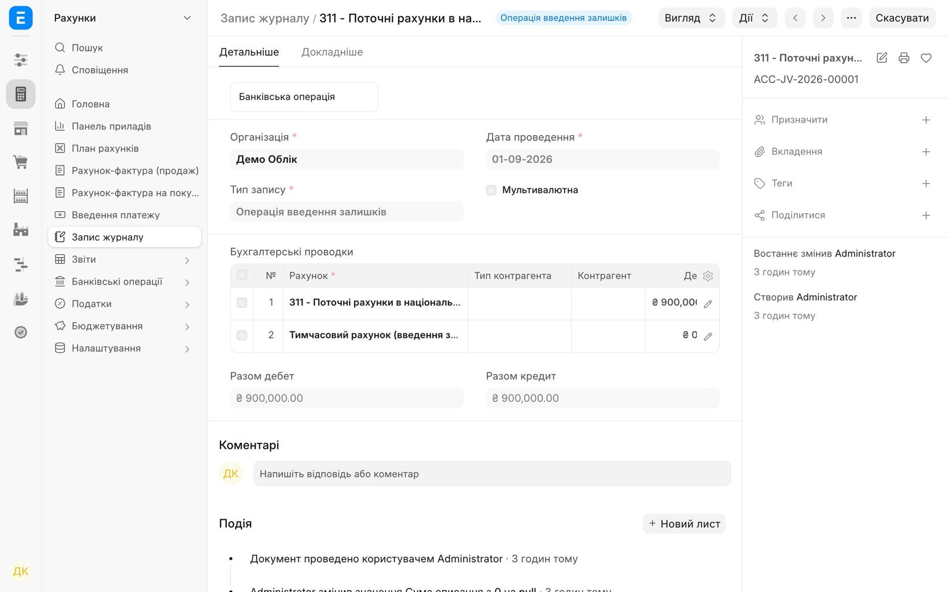Go to next record arrow
This screenshot has width=947, height=592.
(x=823, y=18)
